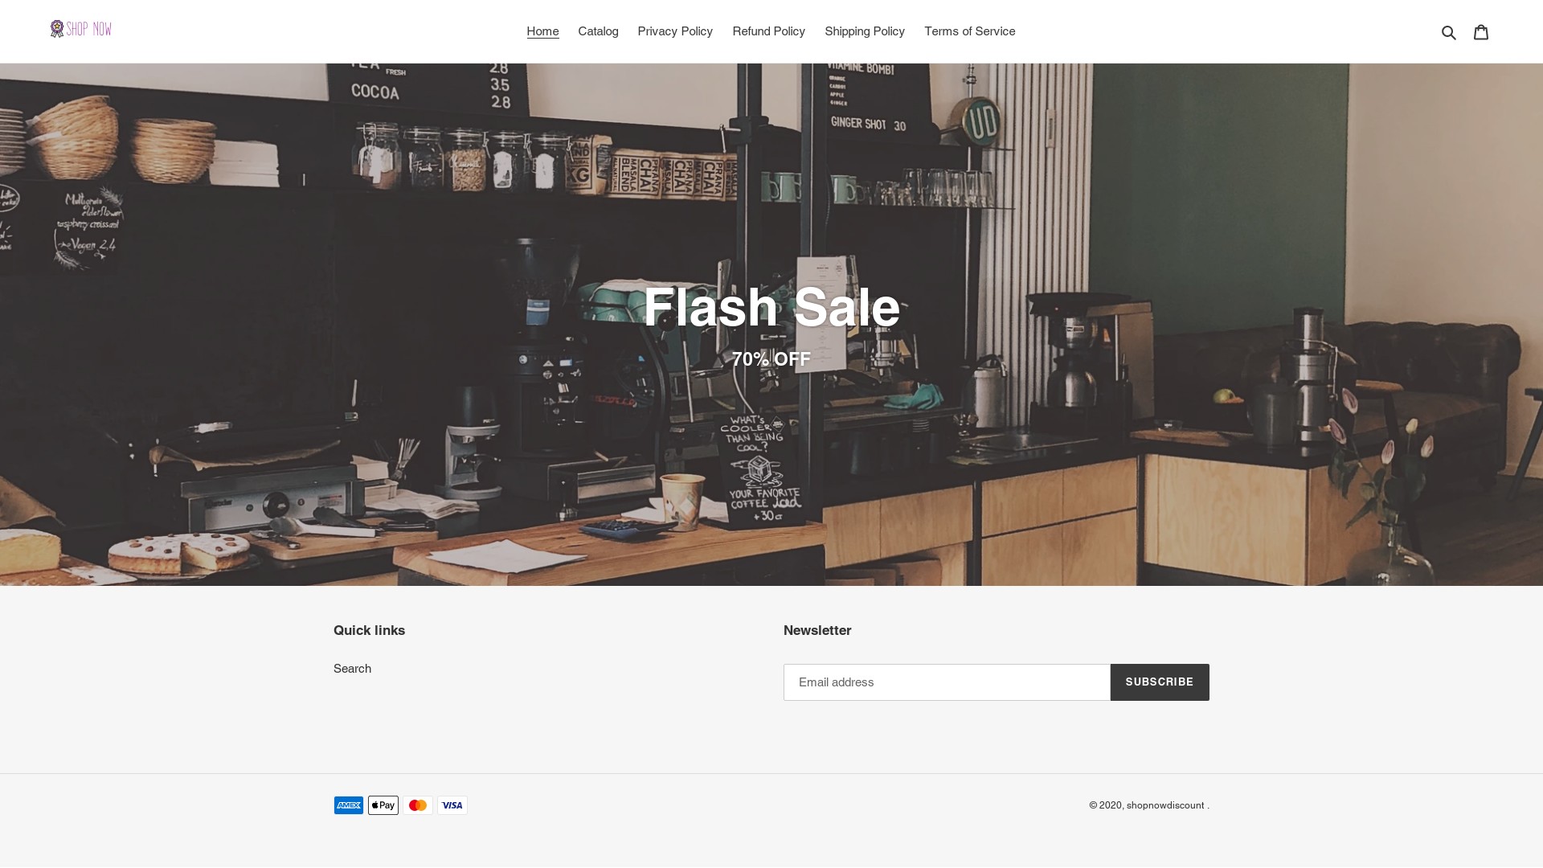The width and height of the screenshot is (1543, 868).
Task: Open the Terms of Service page
Action: point(970,31)
